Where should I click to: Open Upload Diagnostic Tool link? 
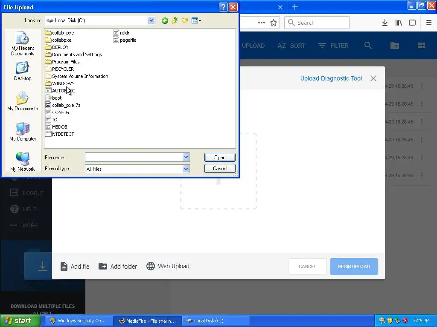(x=331, y=78)
